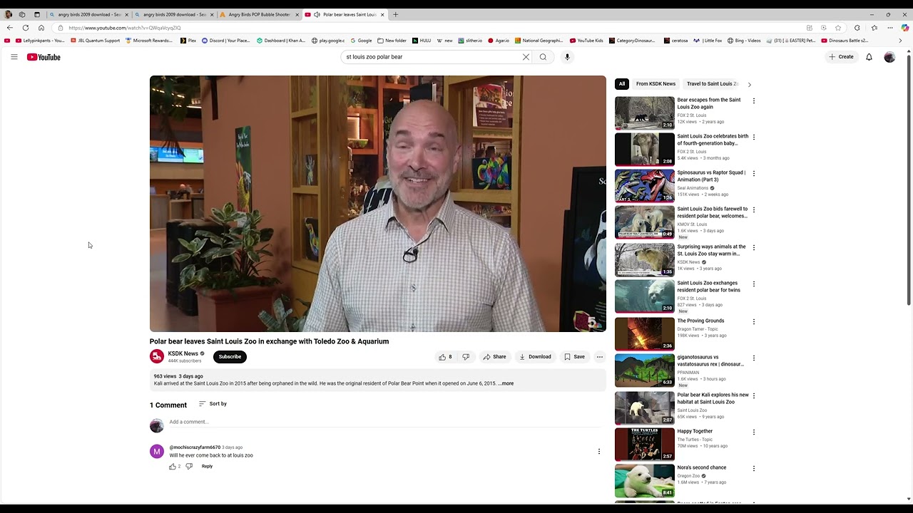Open menu for 'Spinosaurus vs Raptor Squad'
This screenshot has height=513, width=913.
coord(754,174)
